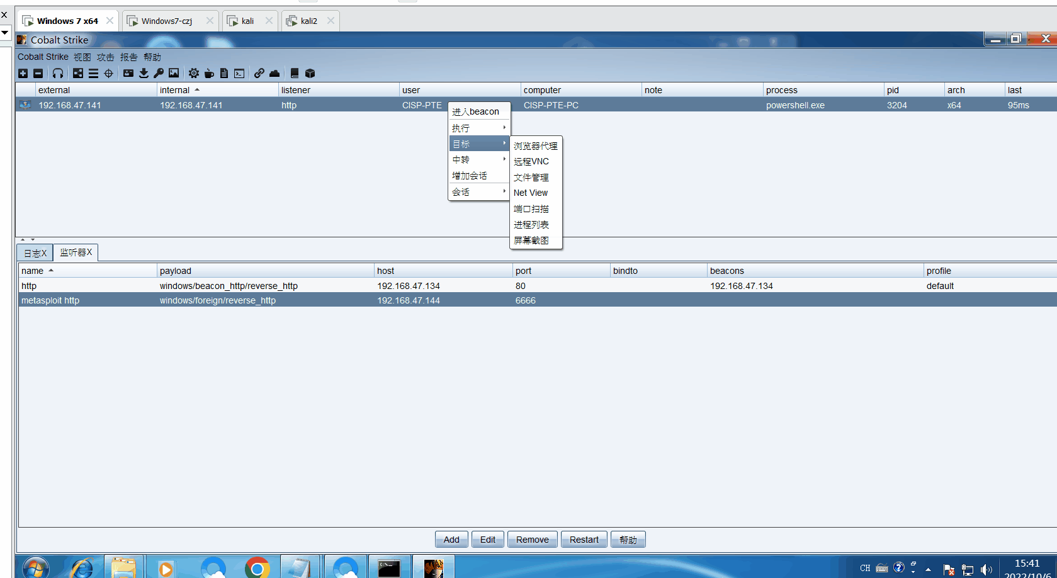The image size is (1057, 578).
Task: Click the 帮助 button beside Restart
Action: [628, 540]
